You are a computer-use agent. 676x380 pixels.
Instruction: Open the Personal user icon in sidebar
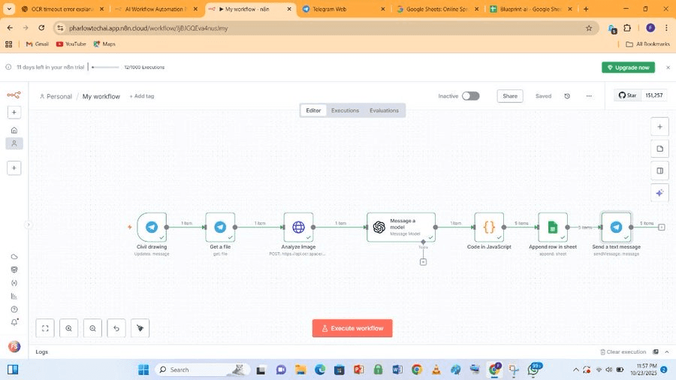point(14,143)
